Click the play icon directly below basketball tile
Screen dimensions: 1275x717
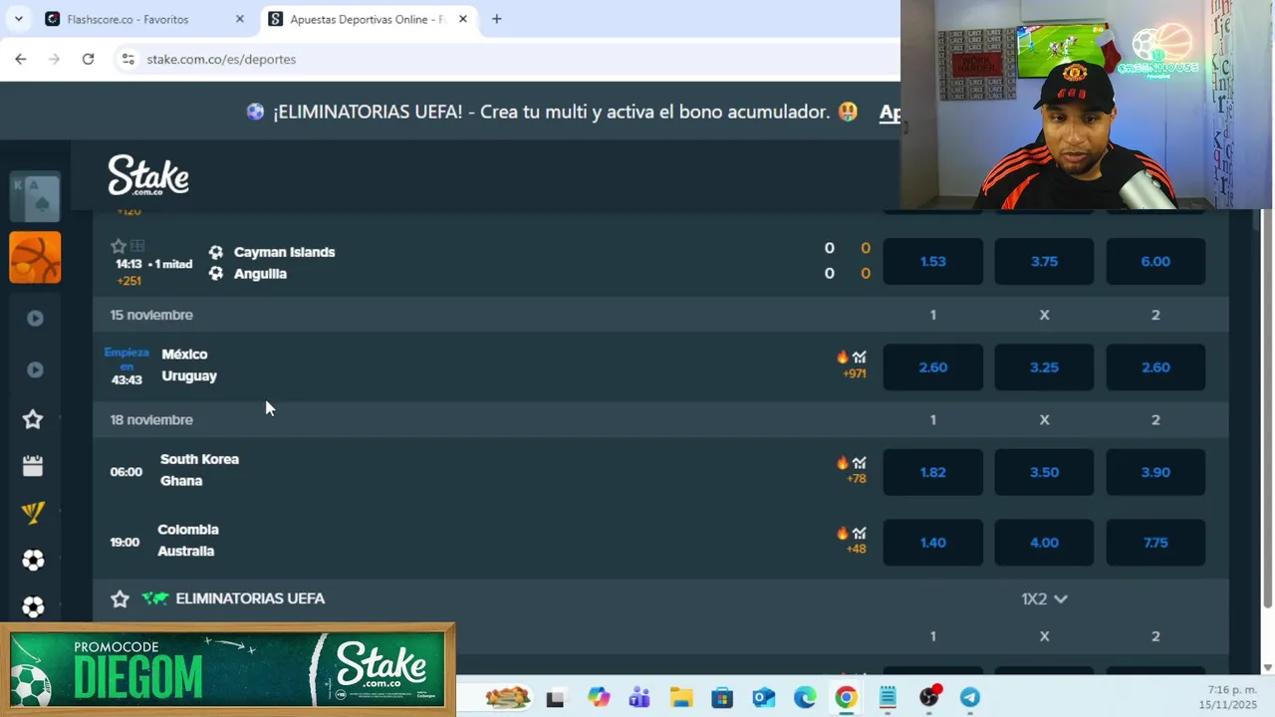tap(35, 318)
